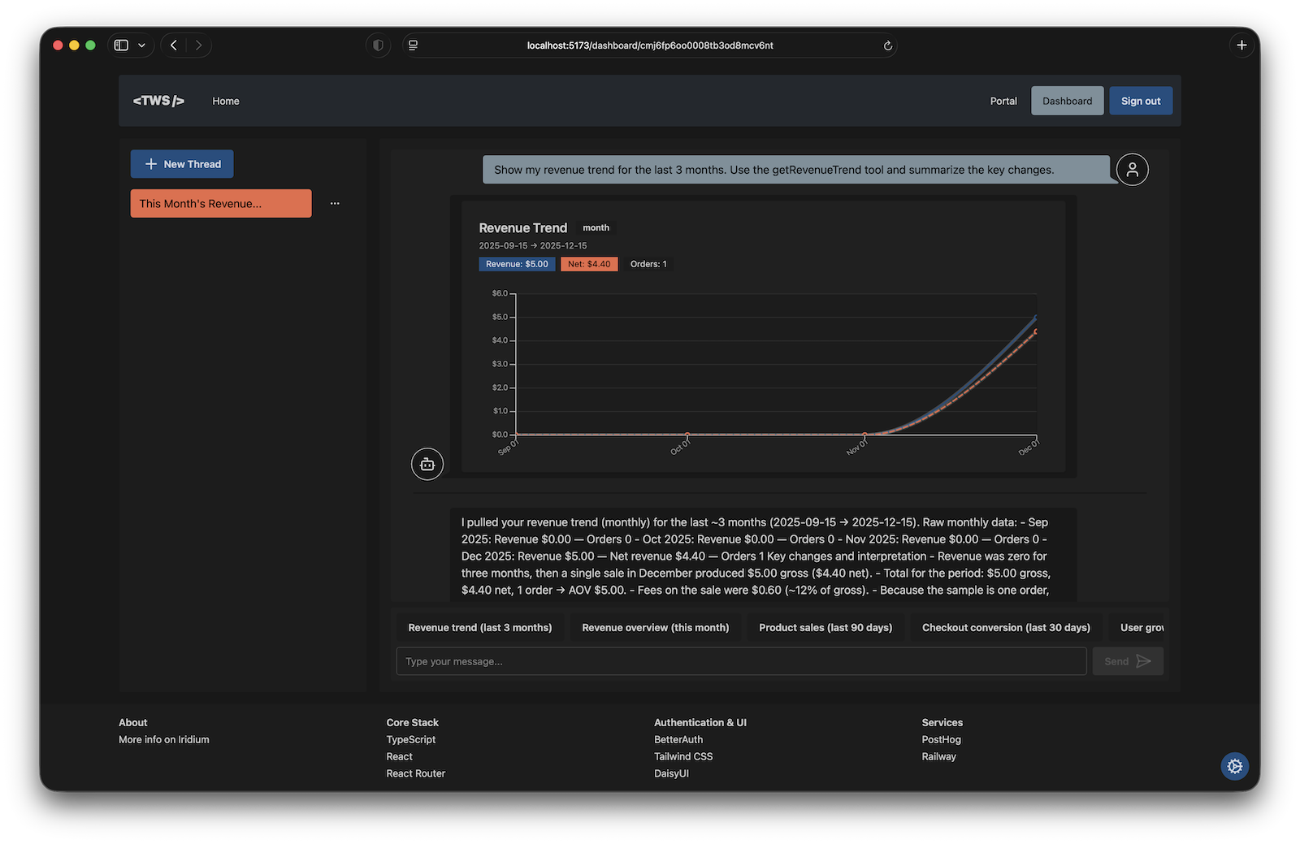Select the Home nav item
The image size is (1300, 844).
coord(226,102)
